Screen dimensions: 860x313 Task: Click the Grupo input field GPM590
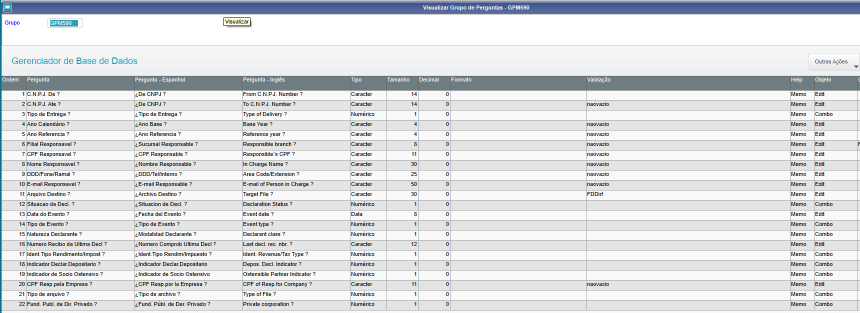(x=64, y=23)
